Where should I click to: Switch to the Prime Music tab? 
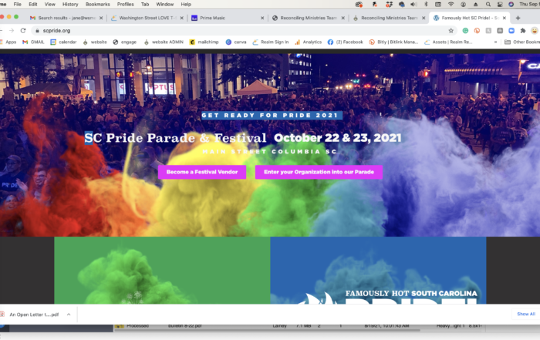[x=228, y=18]
